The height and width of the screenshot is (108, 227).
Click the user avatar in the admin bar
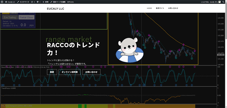tap(220, 2)
